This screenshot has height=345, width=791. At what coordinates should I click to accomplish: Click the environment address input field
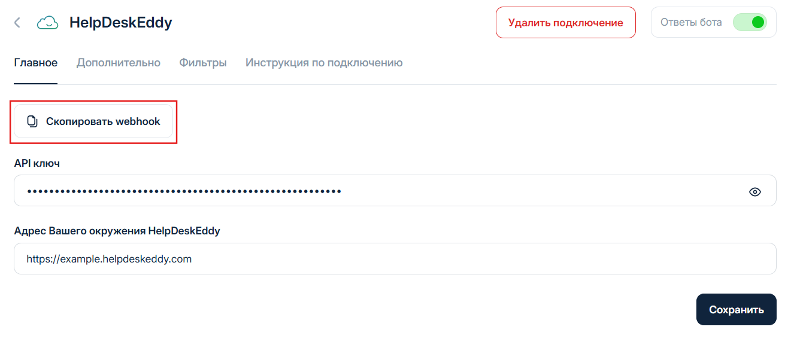click(479, 259)
